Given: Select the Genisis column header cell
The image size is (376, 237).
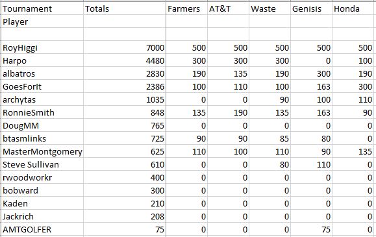Looking at the screenshot, I should click(x=311, y=8).
